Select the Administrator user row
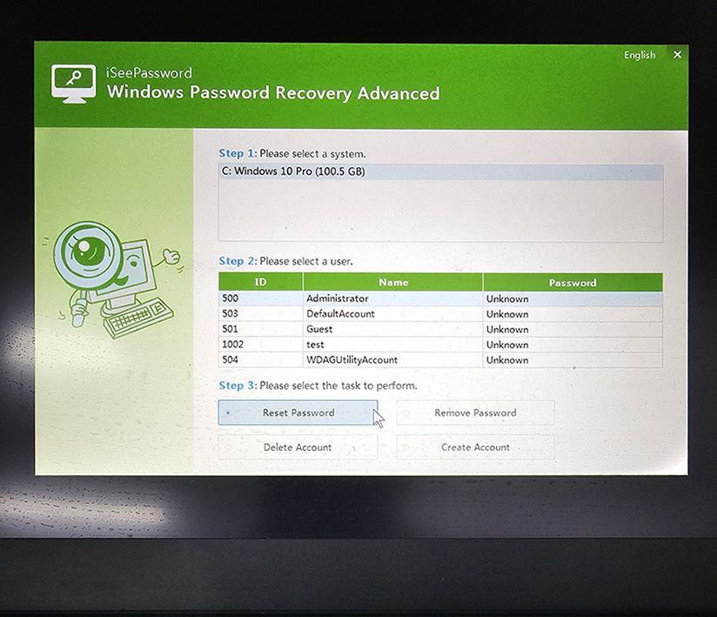 (x=441, y=298)
